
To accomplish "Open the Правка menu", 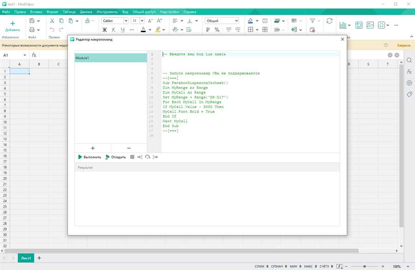I will point(20,12).
